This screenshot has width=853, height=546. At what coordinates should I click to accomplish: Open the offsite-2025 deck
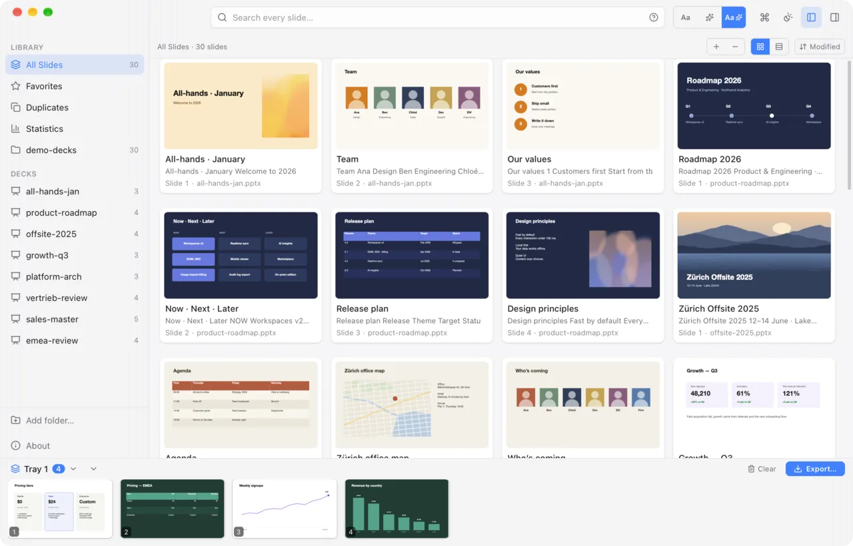tap(75, 234)
